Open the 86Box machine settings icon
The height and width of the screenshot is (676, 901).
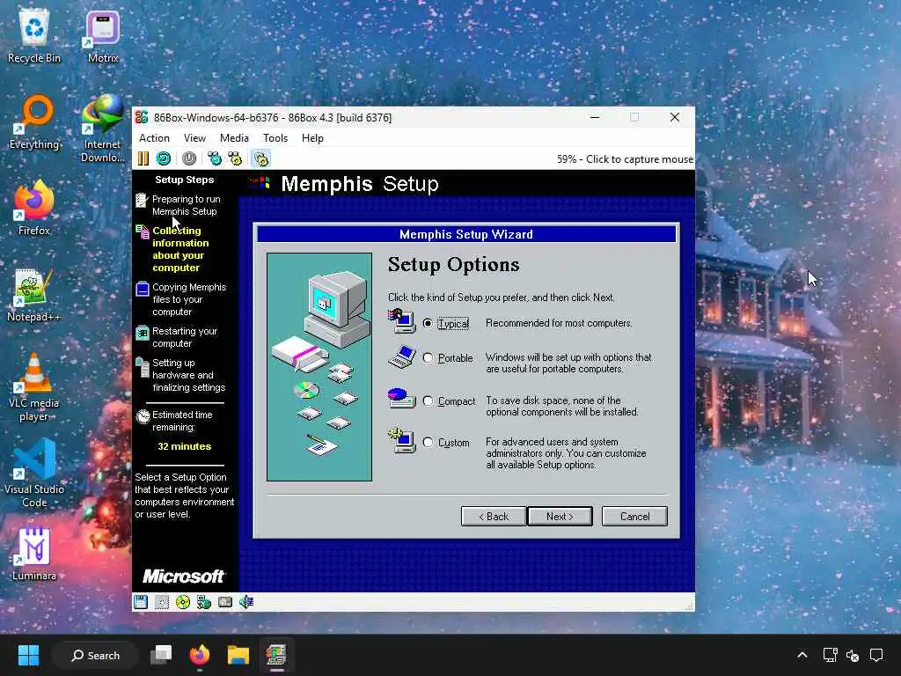(260, 158)
